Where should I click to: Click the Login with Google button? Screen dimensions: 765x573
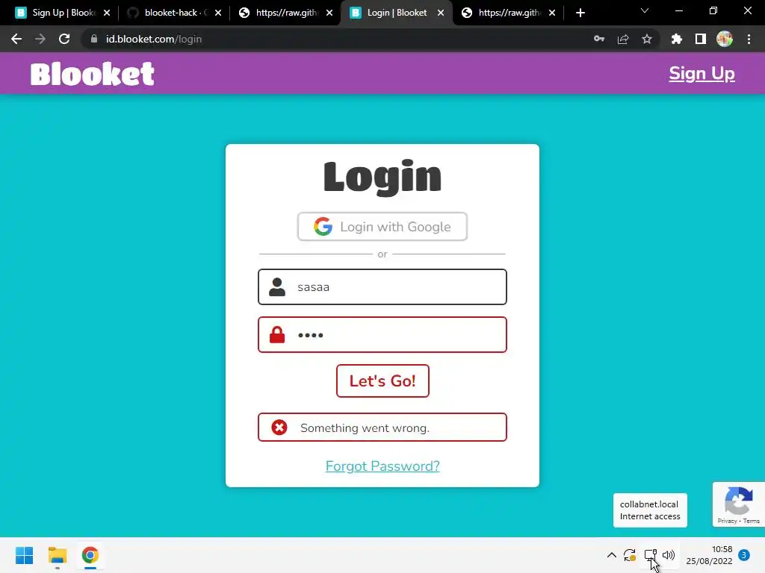point(382,227)
